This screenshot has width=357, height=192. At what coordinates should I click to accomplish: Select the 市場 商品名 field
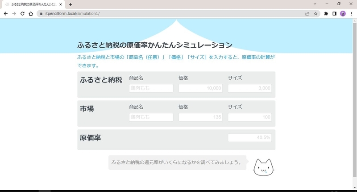point(151,117)
